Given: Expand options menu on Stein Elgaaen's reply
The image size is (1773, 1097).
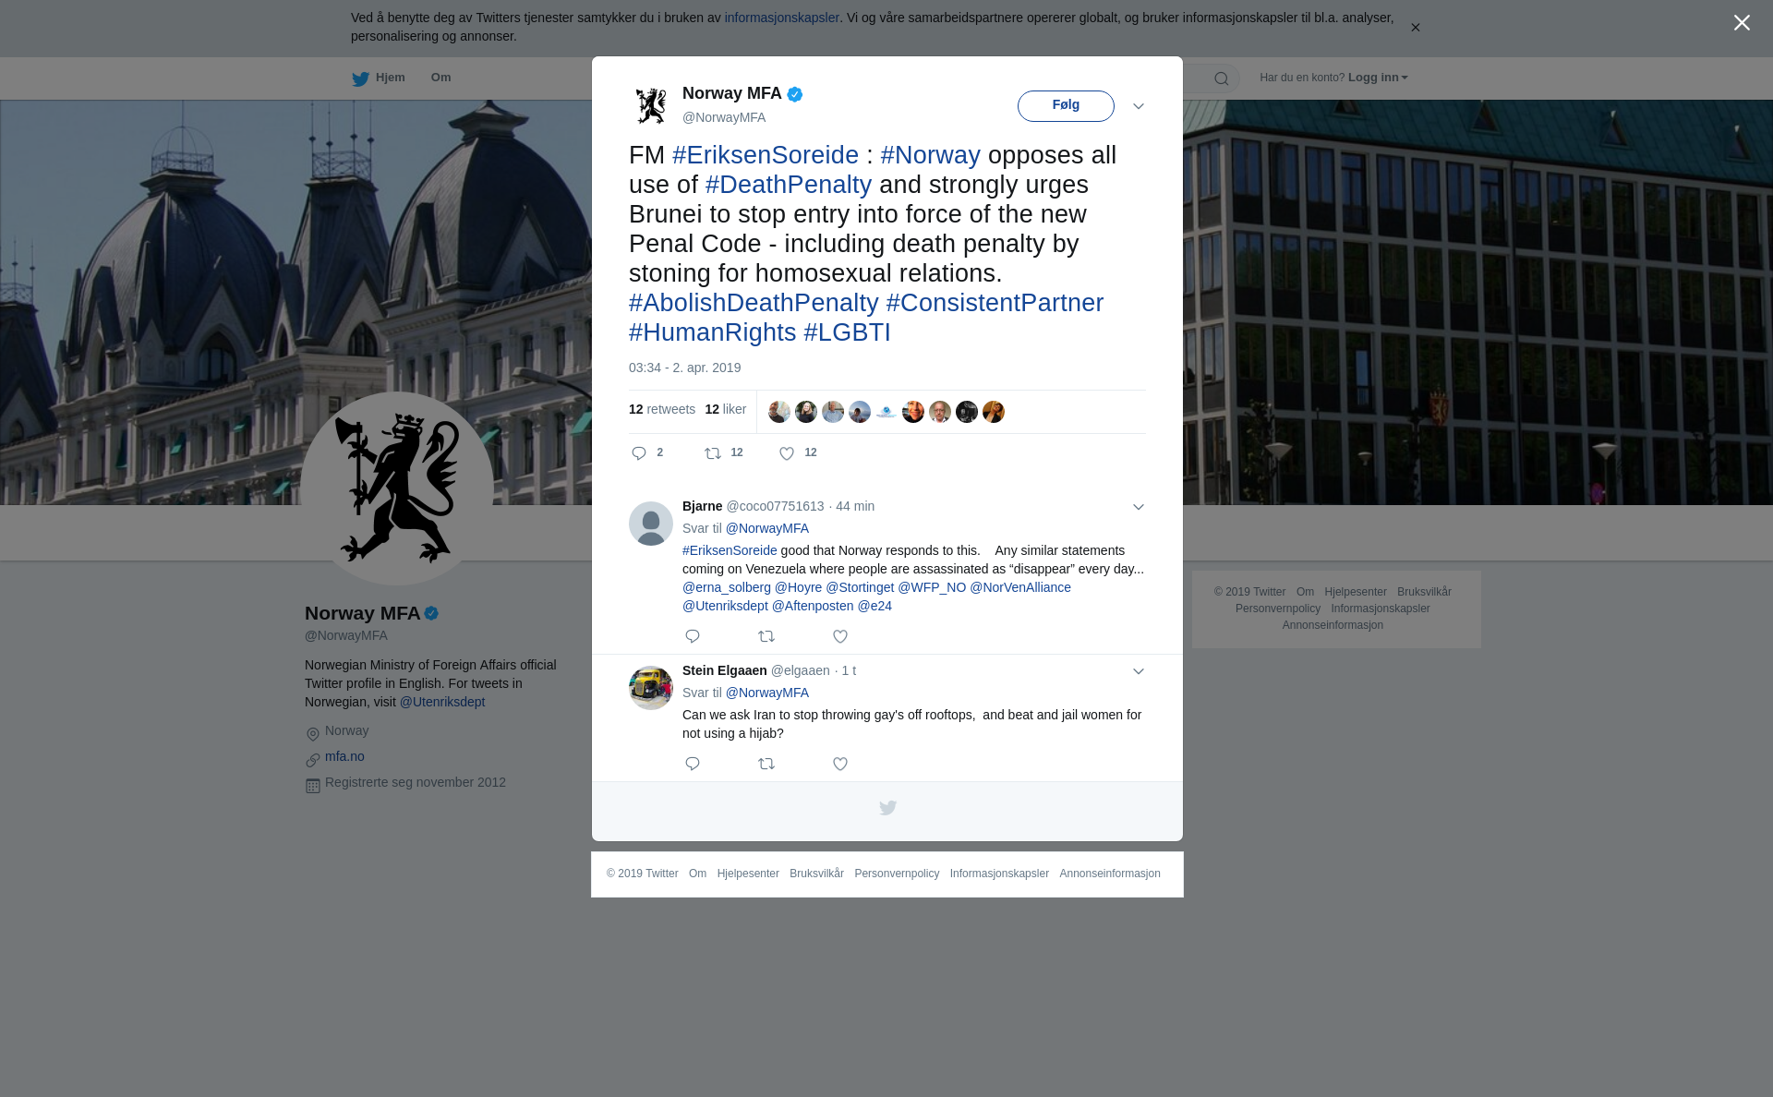Looking at the screenshot, I should point(1139,671).
